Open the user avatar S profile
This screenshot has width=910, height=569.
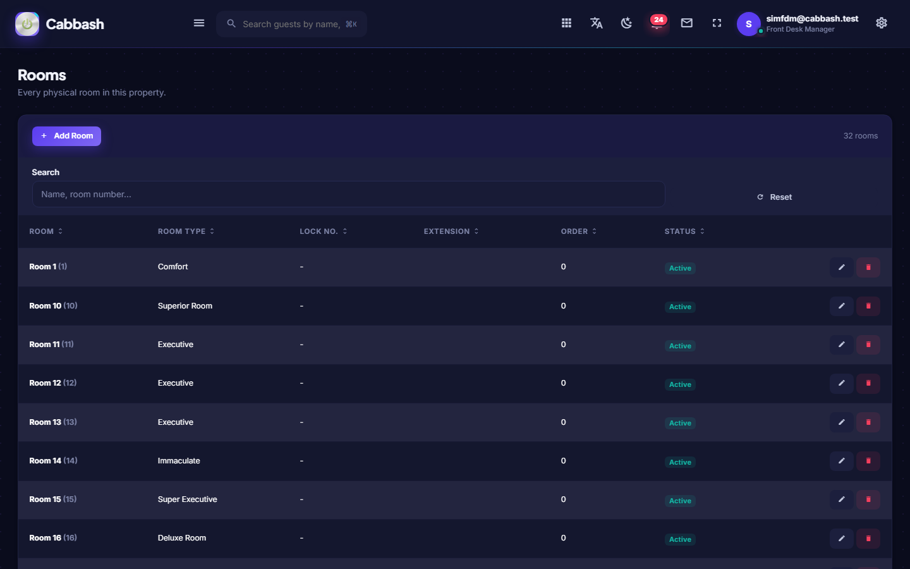point(749,24)
